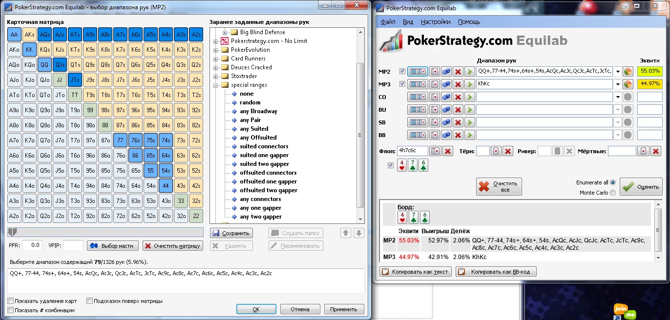
Task: Click the 7 of clubs board card
Action: click(x=412, y=165)
